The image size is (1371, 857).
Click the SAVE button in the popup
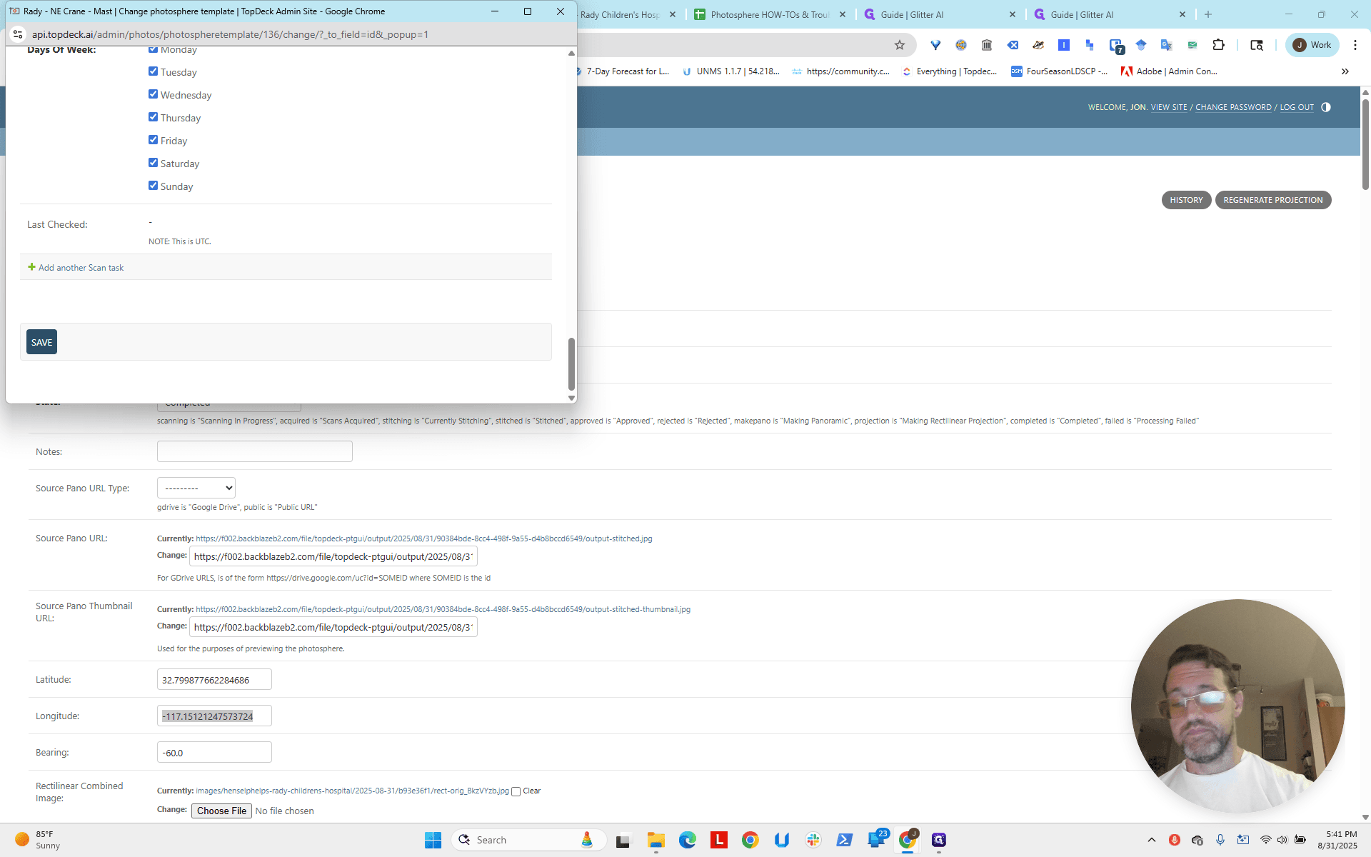coord(42,342)
